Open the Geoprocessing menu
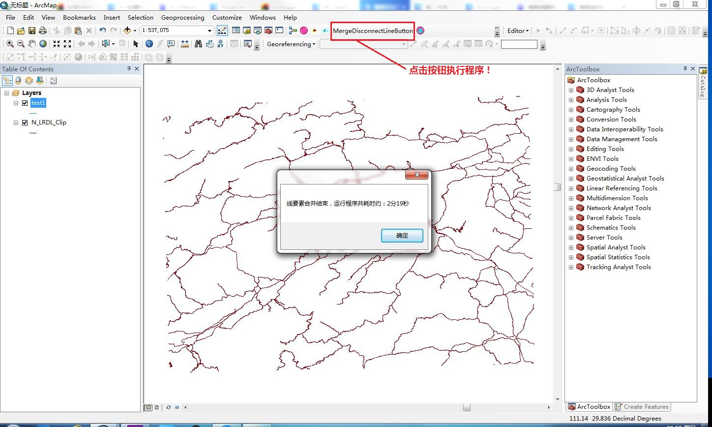The width and height of the screenshot is (712, 427). (x=182, y=17)
